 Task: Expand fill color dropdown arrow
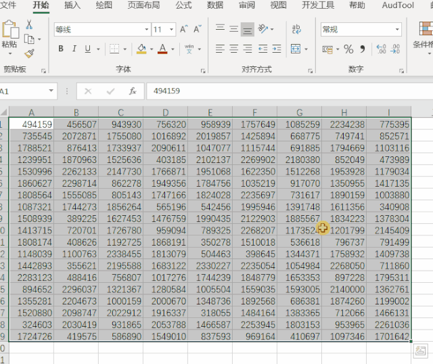[x=152, y=49]
